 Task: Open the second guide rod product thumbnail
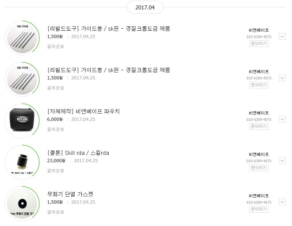[x=22, y=79]
